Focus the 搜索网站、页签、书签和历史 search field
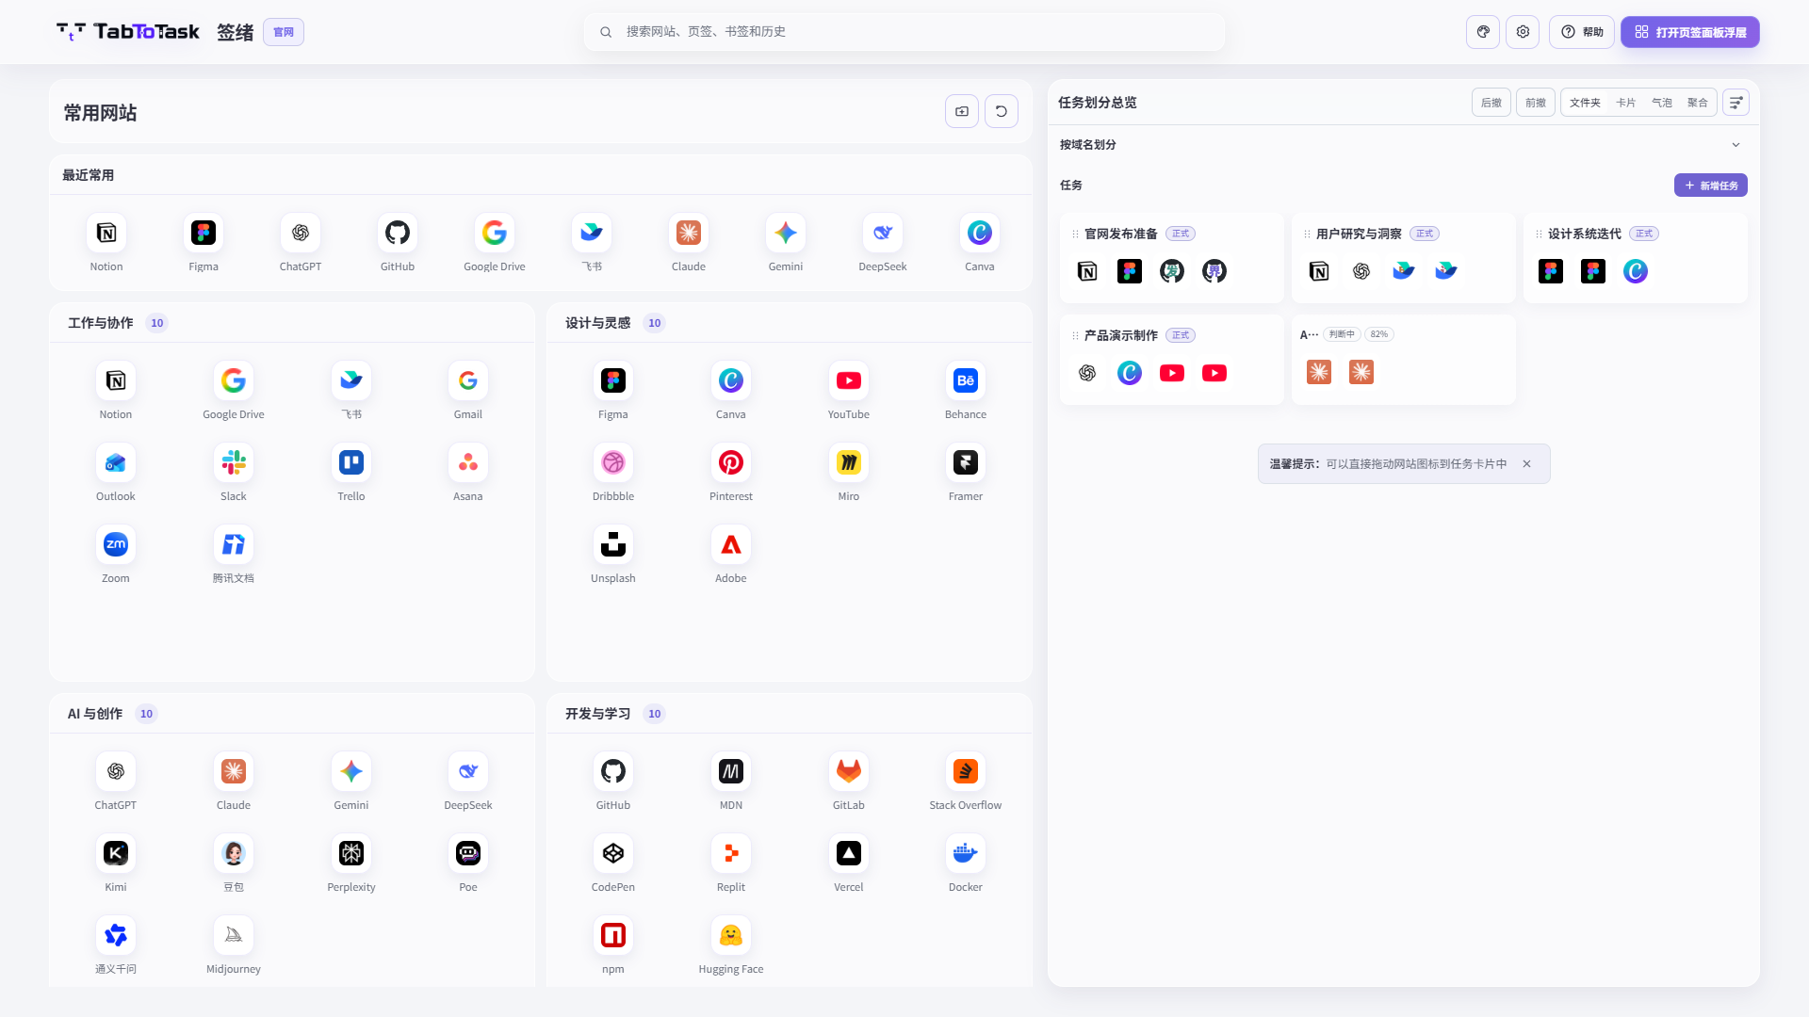Viewport: 1809px width, 1017px height. tap(904, 32)
